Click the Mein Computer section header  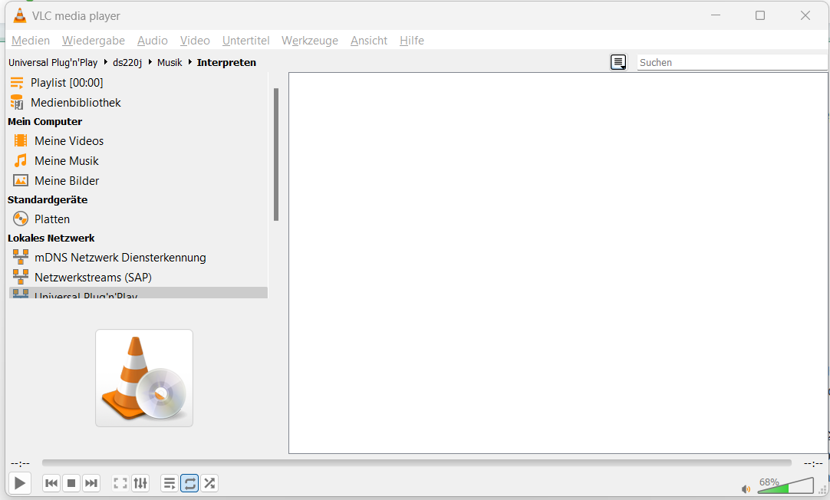(45, 122)
